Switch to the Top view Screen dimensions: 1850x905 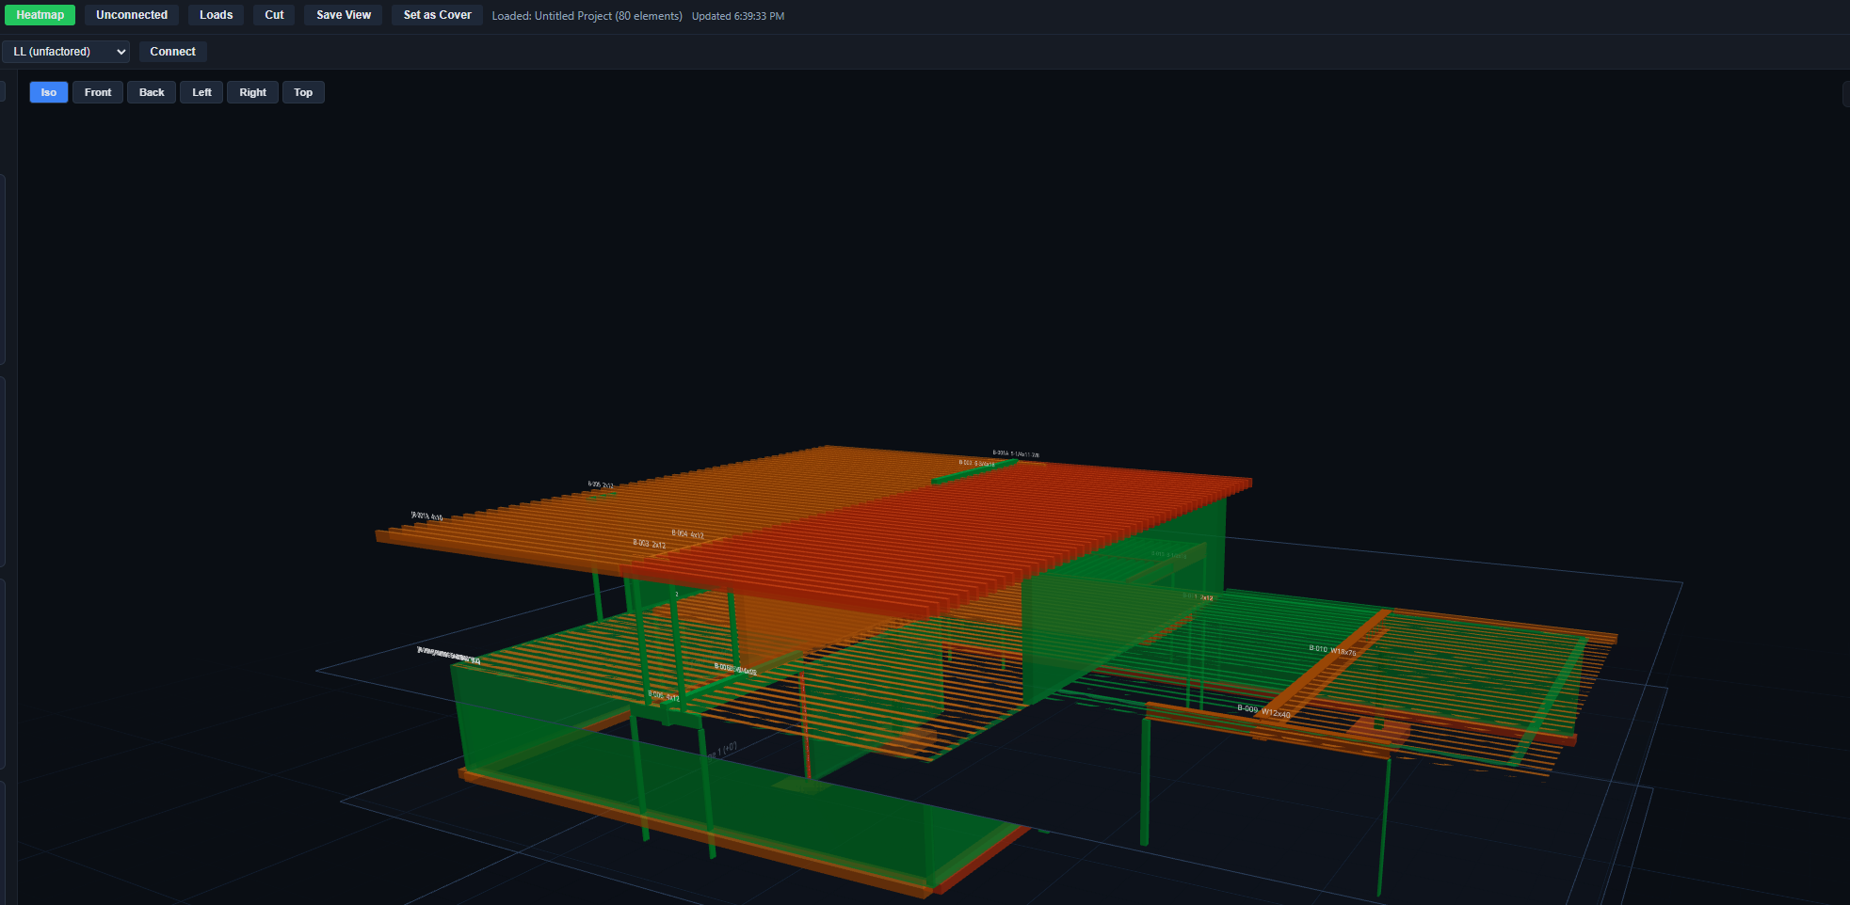303,92
